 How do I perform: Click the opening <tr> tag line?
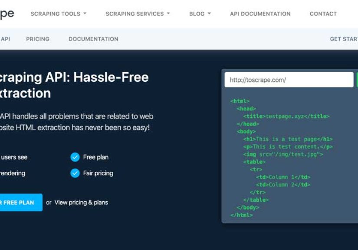tap(256, 170)
